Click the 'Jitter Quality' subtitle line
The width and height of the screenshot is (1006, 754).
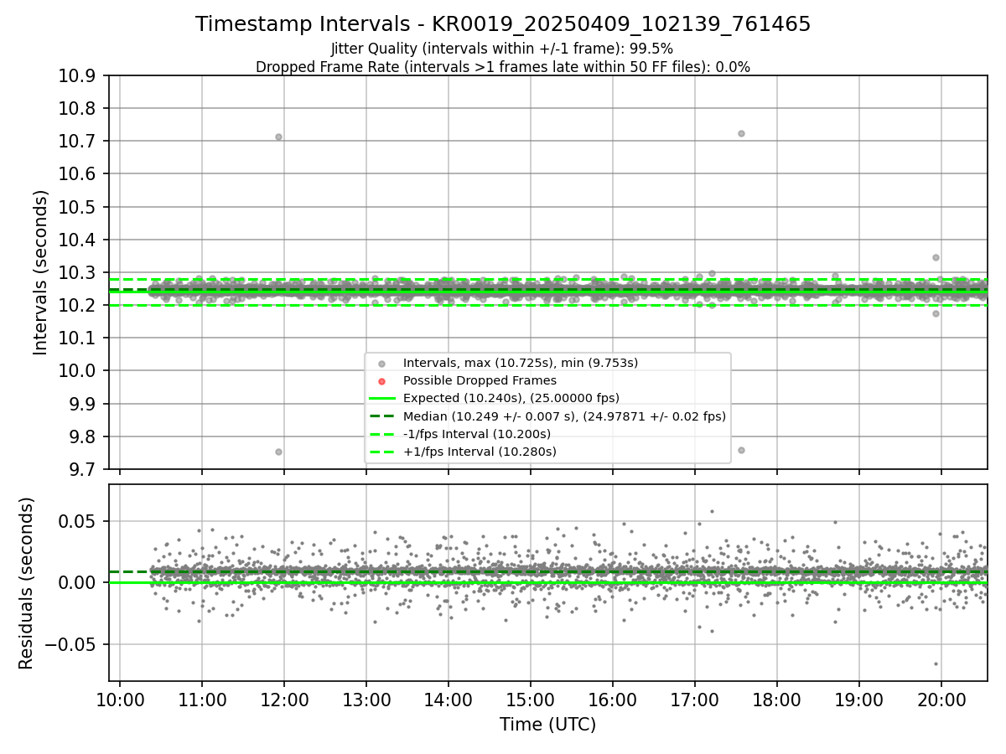pyautogui.click(x=502, y=49)
